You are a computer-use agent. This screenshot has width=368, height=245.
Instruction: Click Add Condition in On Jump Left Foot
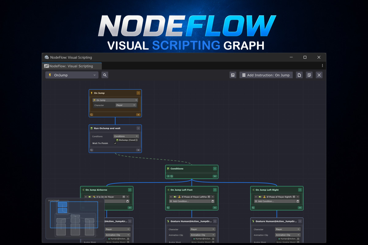190,201
